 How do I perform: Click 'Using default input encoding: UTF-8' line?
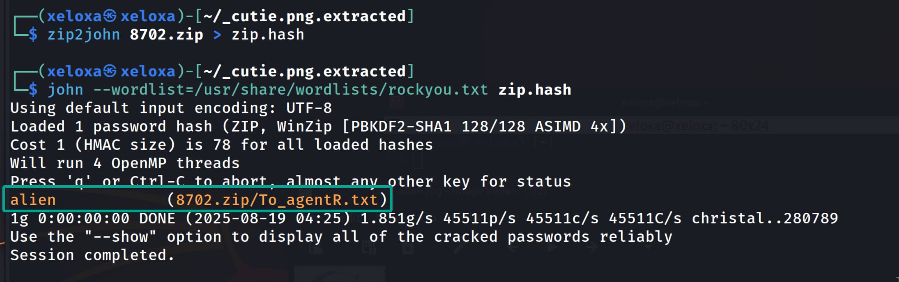(171, 108)
